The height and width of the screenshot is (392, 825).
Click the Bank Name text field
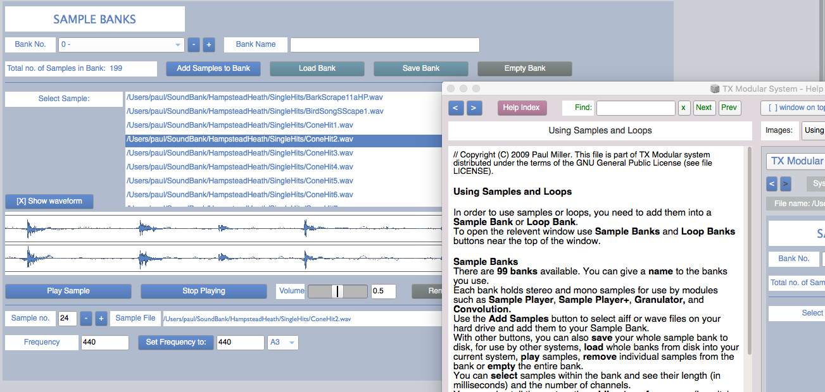[384, 45]
